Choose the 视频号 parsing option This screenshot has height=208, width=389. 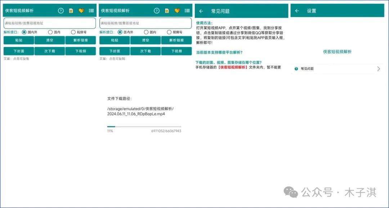click(73, 32)
